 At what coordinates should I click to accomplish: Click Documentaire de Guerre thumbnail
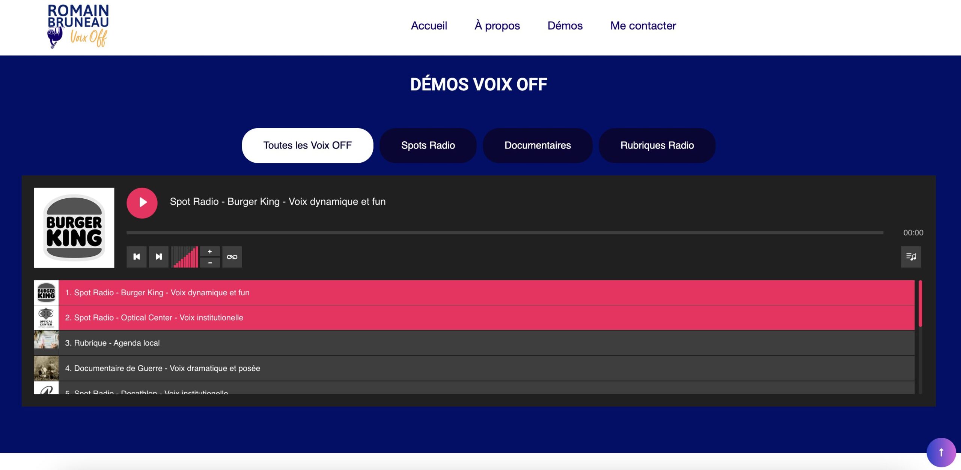coord(46,368)
